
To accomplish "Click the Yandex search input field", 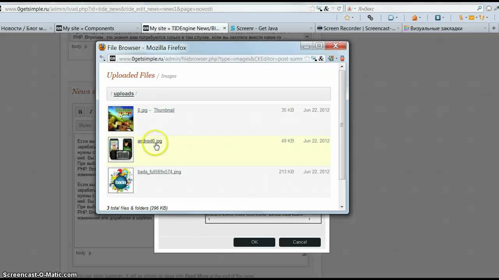I will [415, 9].
